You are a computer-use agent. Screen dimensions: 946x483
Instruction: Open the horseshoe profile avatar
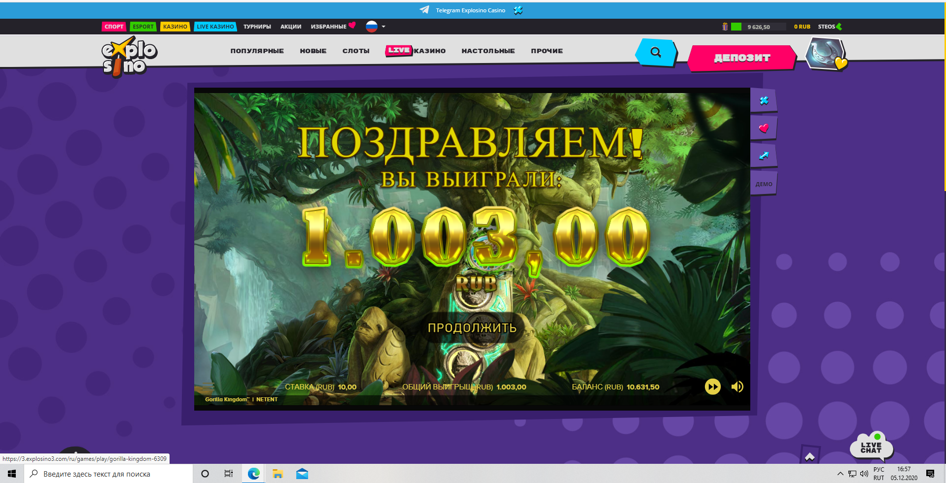tap(825, 54)
